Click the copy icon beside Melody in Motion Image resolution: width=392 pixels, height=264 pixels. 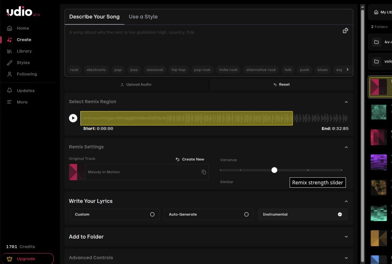coord(204,172)
